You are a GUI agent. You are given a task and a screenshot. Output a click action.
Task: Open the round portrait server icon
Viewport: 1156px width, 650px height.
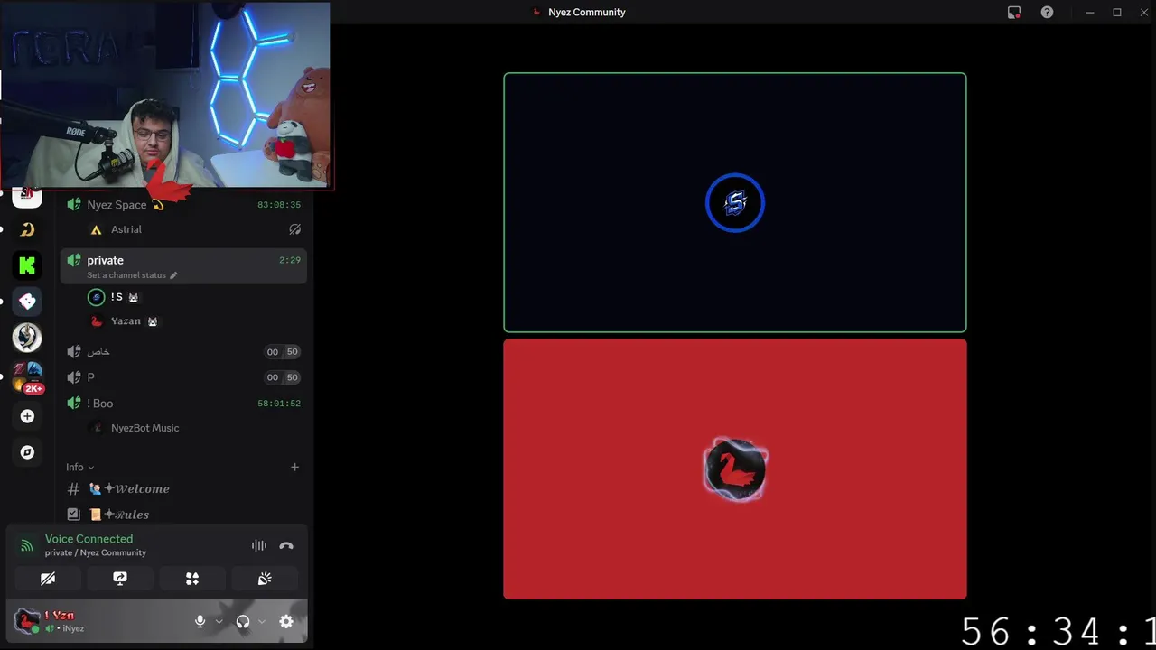(27, 337)
